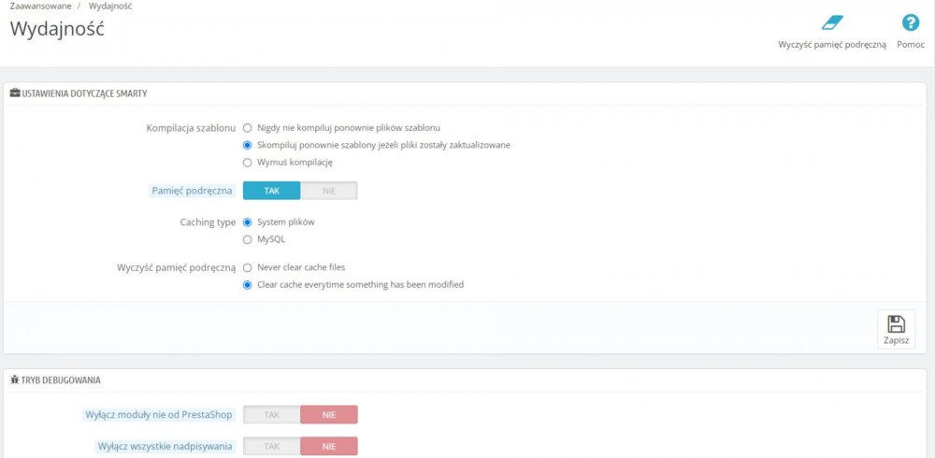Image resolution: width=935 pixels, height=458 pixels.
Task: Click the floppy disk save icon
Action: [896, 324]
